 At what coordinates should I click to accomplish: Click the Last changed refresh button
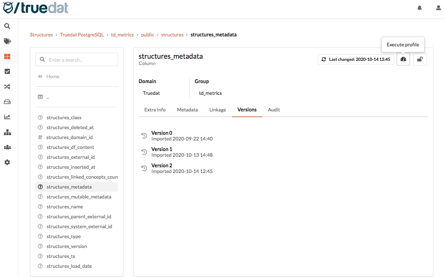356,59
